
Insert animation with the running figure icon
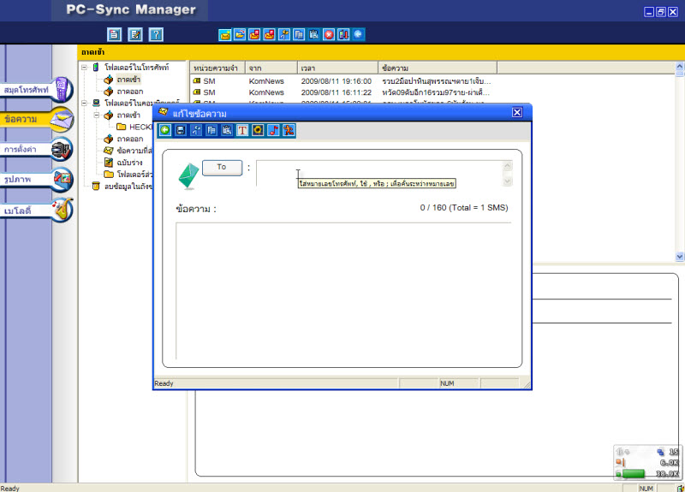(289, 130)
